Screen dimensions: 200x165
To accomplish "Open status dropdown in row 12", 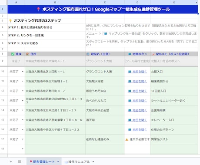I will [23, 91].
